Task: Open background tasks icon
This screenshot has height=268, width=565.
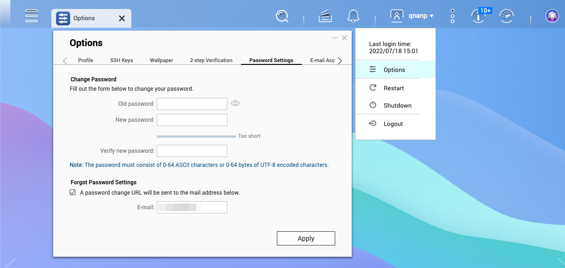Action: pos(325,16)
